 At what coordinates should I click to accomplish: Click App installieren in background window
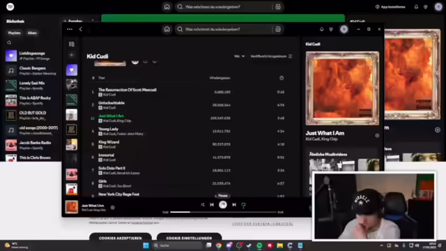390,7
